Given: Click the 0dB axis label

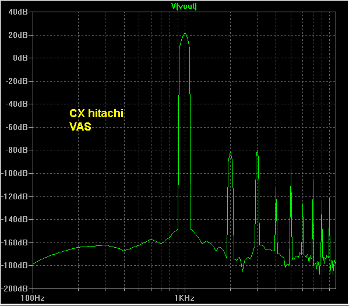Looking at the screenshot, I should click(x=20, y=58).
